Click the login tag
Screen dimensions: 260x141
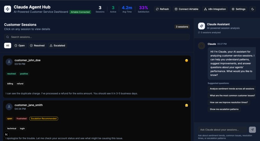[22, 128]
